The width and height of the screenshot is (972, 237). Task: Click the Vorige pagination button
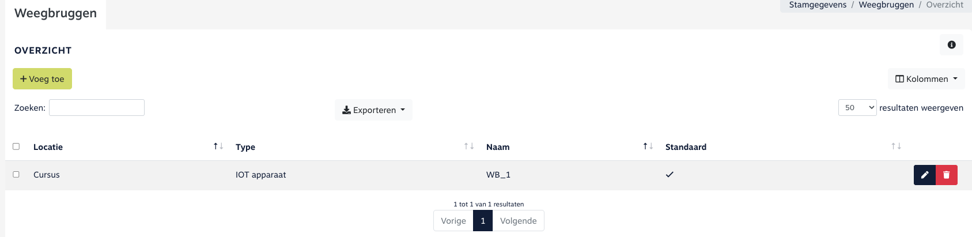click(x=453, y=221)
